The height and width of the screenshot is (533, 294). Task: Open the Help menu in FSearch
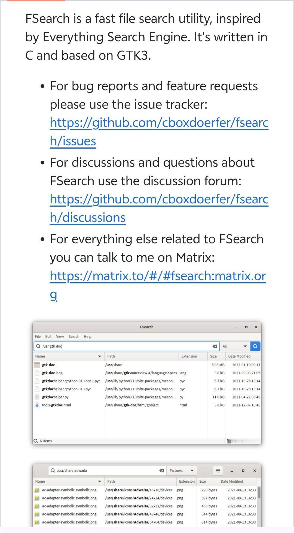(x=88, y=336)
